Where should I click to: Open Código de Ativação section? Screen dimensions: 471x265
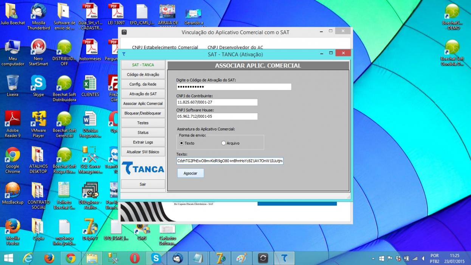pyautogui.click(x=143, y=75)
